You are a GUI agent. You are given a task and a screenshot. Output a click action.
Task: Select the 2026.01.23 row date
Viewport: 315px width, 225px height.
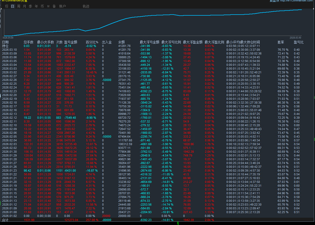(9, 171)
